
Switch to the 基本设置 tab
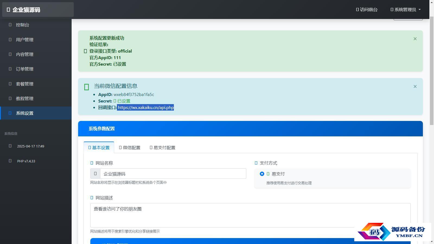coord(99,147)
